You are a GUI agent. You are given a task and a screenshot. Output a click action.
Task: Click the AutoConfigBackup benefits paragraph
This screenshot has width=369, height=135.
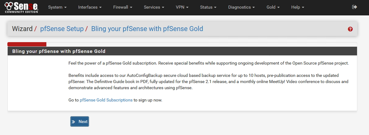point(208,81)
